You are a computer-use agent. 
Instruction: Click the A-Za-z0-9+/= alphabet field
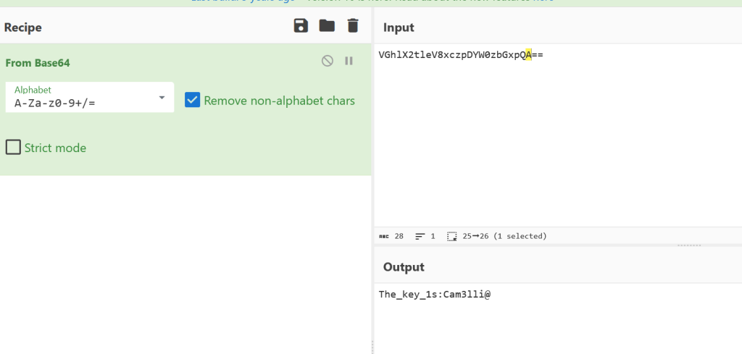80,103
